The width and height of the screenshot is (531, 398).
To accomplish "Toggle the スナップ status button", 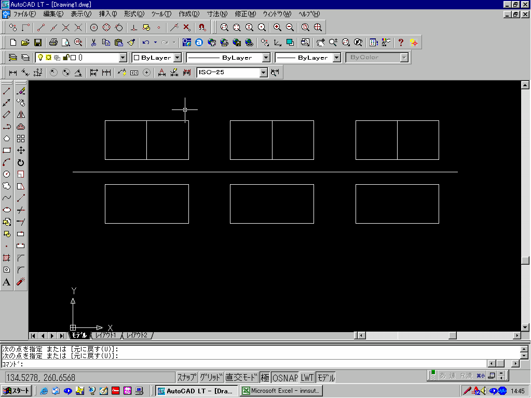I will 186,377.
